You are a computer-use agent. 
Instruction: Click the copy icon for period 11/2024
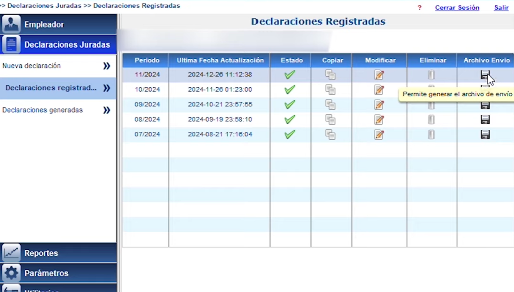[x=330, y=75]
